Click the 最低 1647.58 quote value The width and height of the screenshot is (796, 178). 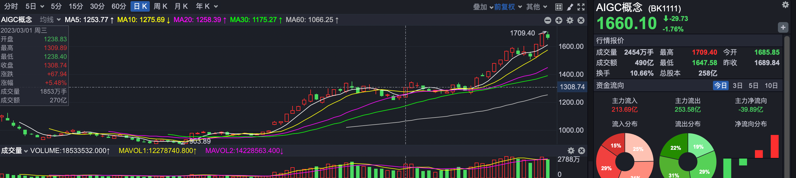704,63
